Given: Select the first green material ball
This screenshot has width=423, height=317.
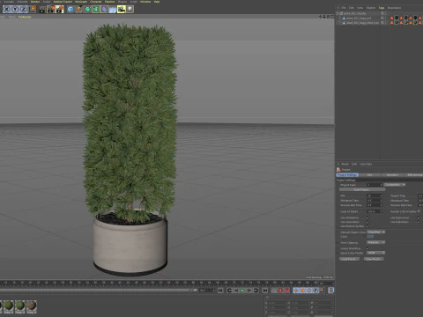Looking at the screenshot, I should point(9,306).
